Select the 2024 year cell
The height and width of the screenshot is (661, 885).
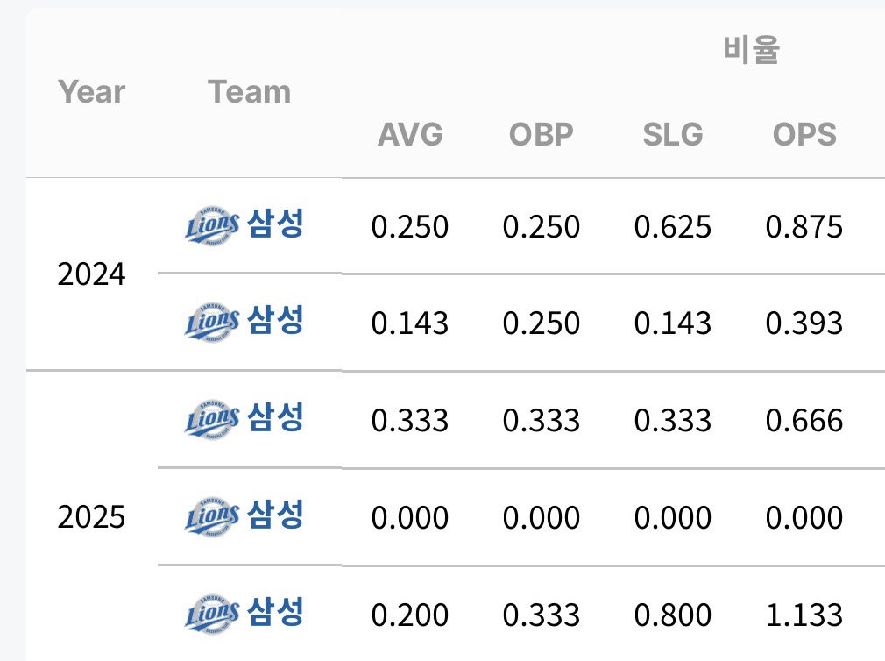tap(91, 274)
